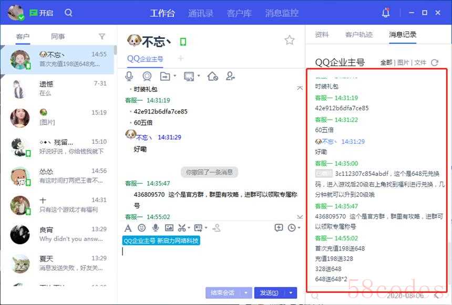The height and width of the screenshot is (305, 452).
Task: Open the 资料 tab
Action: (322, 35)
